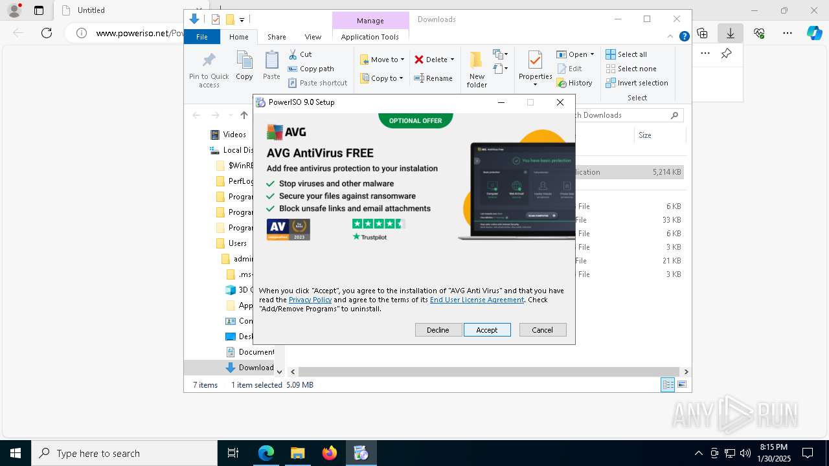This screenshot has height=466, width=829.
Task: Click Edit in the ribbon
Action: [x=569, y=69]
